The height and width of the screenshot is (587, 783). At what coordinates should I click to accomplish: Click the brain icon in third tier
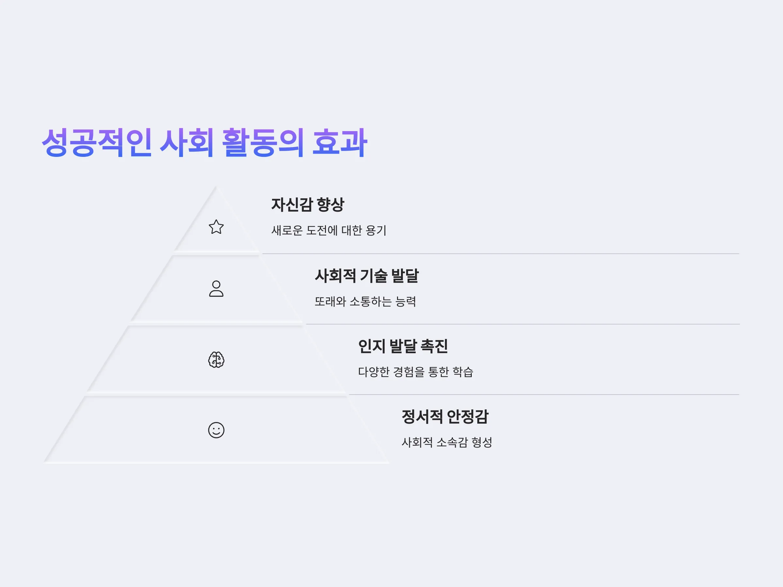click(216, 360)
